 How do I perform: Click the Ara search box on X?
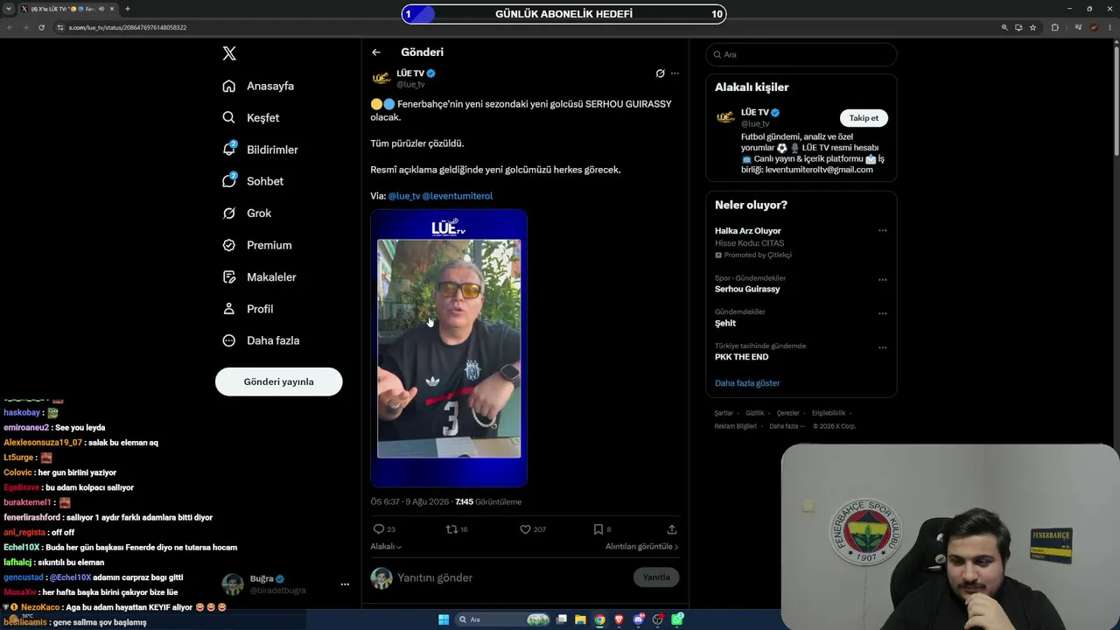point(801,54)
